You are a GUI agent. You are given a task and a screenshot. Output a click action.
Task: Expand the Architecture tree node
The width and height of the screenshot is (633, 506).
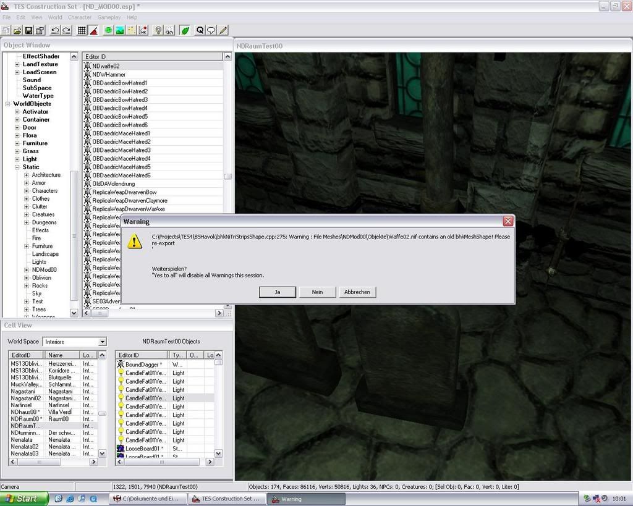(27, 175)
